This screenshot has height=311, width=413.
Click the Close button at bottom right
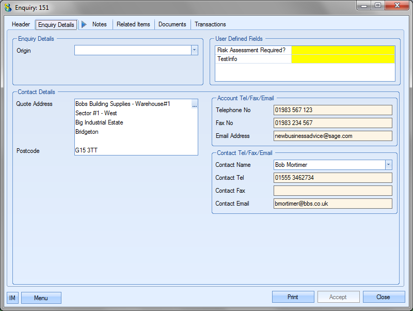coord(384,297)
